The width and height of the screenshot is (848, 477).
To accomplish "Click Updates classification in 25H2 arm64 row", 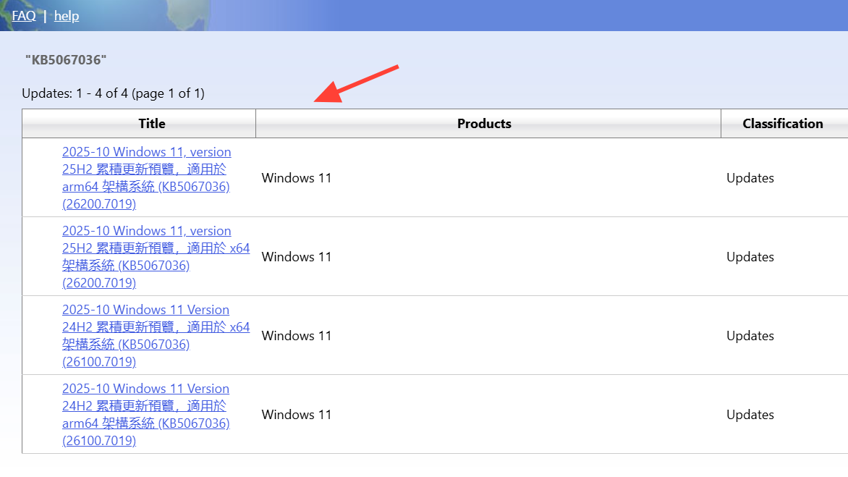I will 750,178.
